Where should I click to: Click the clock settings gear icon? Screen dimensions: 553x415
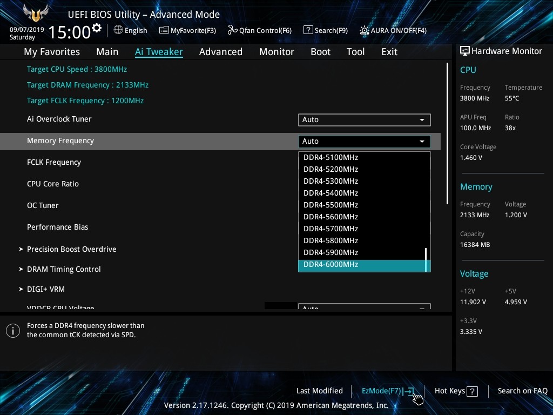coord(97,28)
